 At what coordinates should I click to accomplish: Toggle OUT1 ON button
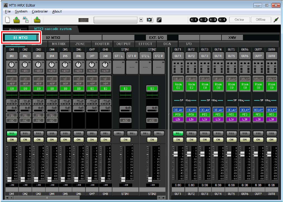[178, 139]
